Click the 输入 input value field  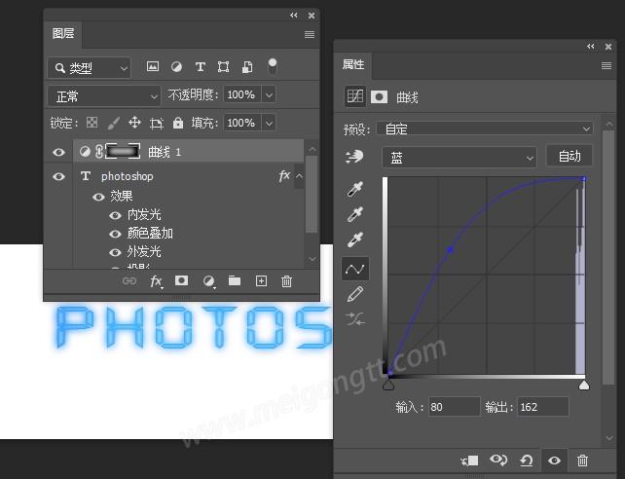pyautogui.click(x=454, y=407)
